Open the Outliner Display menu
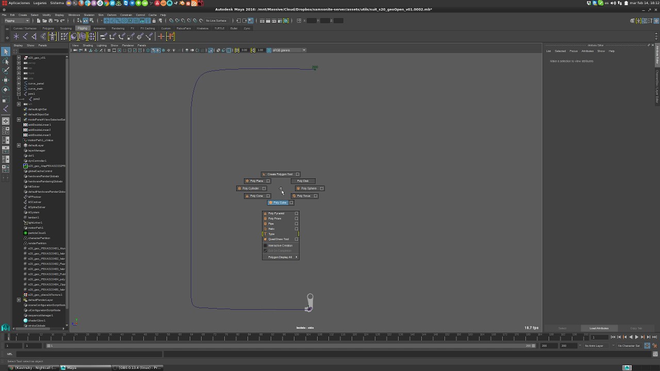Image resolution: width=660 pixels, height=371 pixels. [x=18, y=45]
